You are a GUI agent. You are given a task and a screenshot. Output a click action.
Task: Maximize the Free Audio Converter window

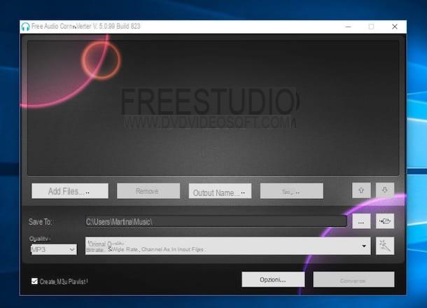point(371,27)
